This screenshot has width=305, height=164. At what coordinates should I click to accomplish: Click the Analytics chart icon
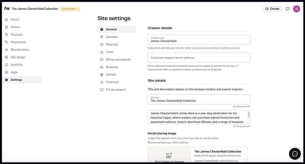coord(7,65)
